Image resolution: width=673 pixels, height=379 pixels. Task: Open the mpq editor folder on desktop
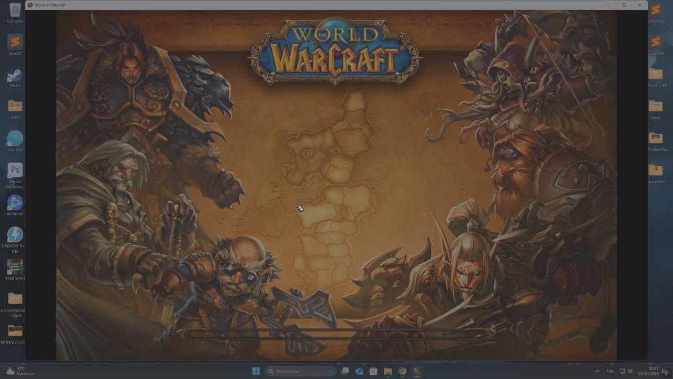pyautogui.click(x=656, y=173)
